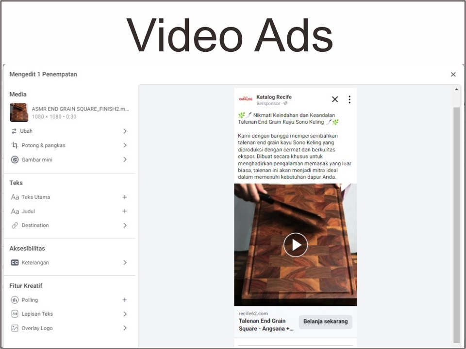Open the three-dot menu on the ad preview

(x=349, y=99)
